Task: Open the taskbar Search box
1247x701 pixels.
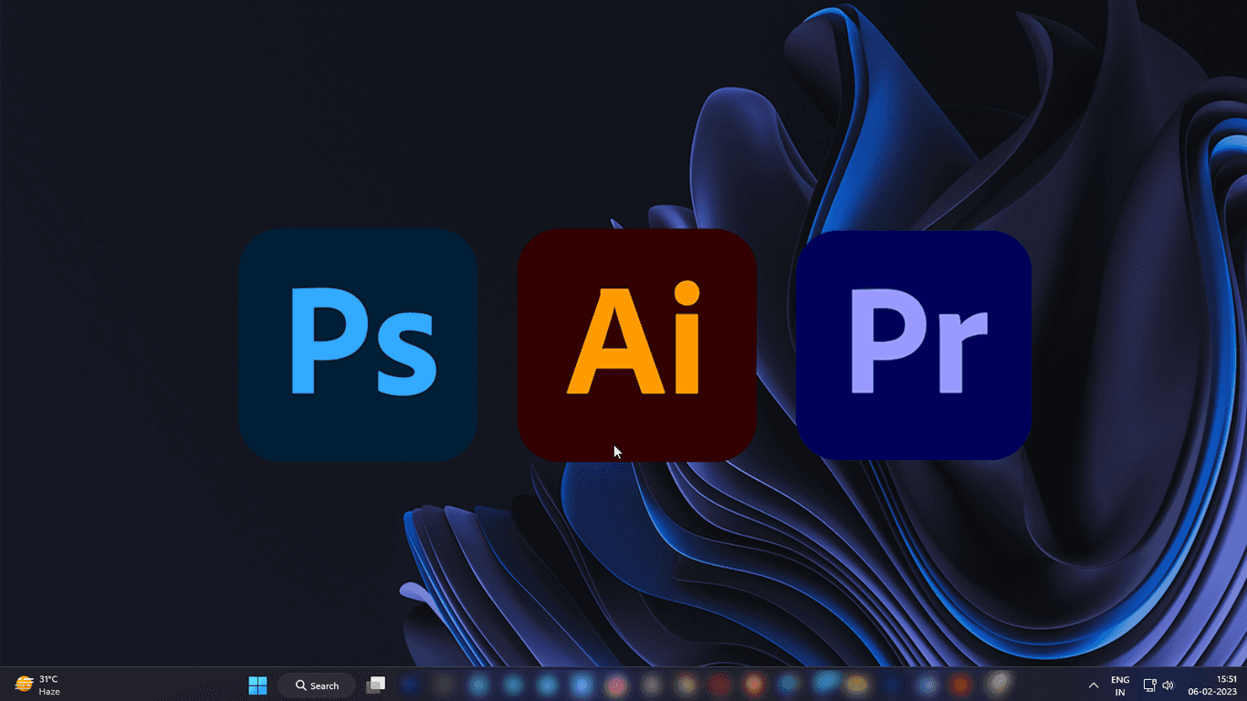Action: 317,685
